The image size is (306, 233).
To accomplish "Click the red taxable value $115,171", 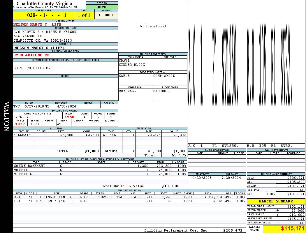I will [293, 229].
